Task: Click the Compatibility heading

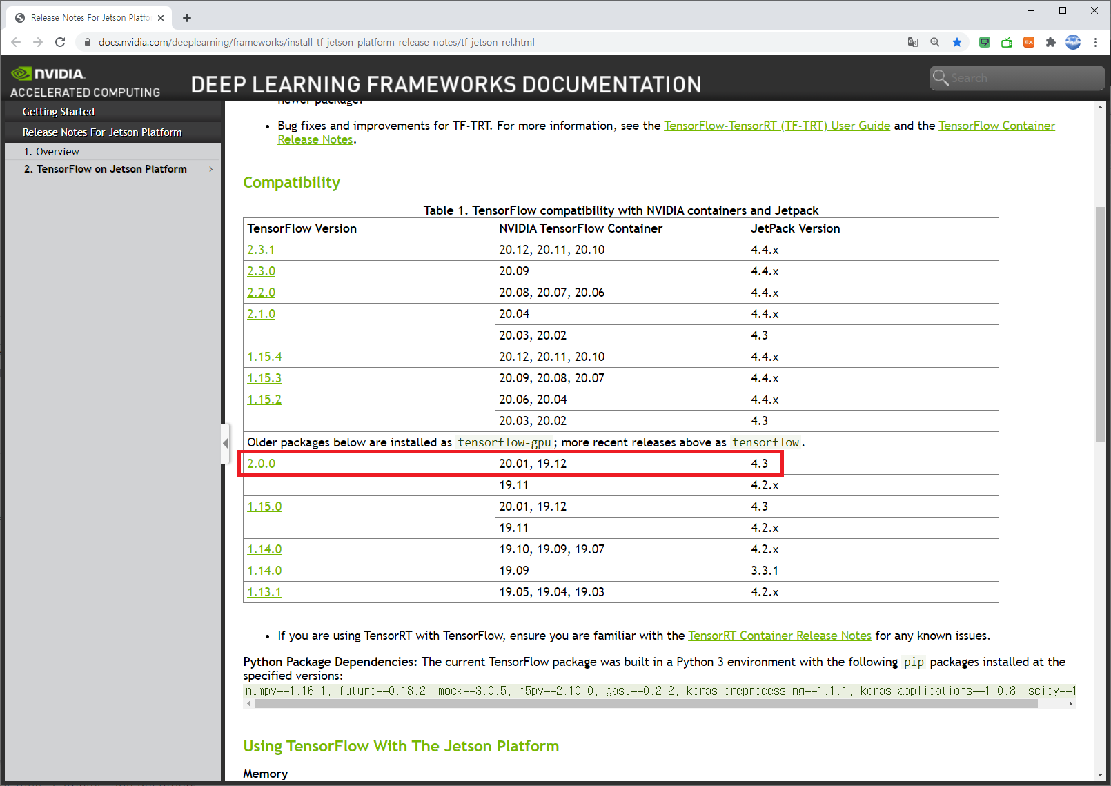Action: [292, 183]
